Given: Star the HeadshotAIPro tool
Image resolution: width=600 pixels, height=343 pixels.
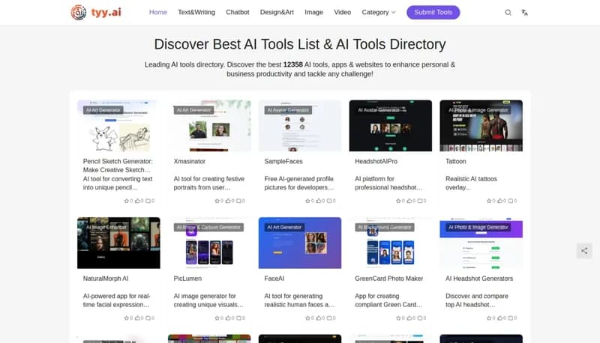Looking at the screenshot, I should [398, 201].
